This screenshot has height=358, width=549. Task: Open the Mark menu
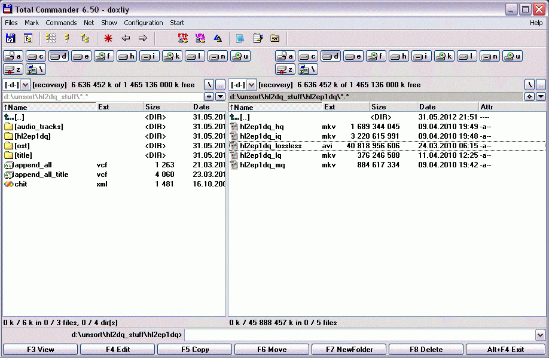(x=32, y=23)
